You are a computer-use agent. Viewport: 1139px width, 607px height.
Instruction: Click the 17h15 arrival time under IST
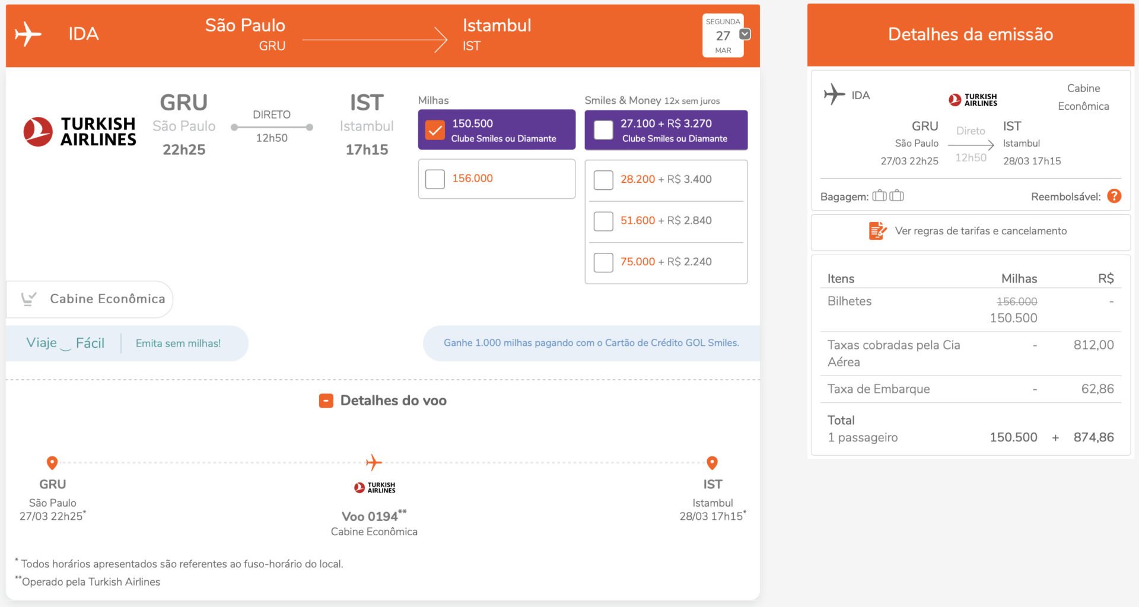pyautogui.click(x=367, y=150)
